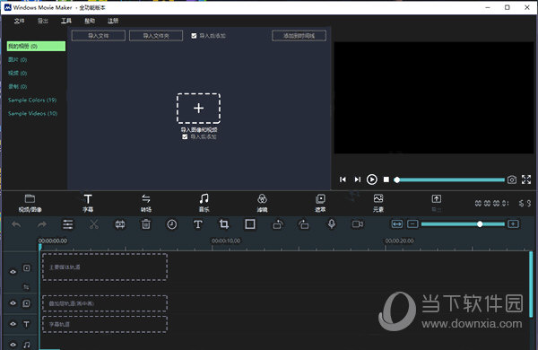Click the square frame icon
538x350 pixels.
point(250,224)
